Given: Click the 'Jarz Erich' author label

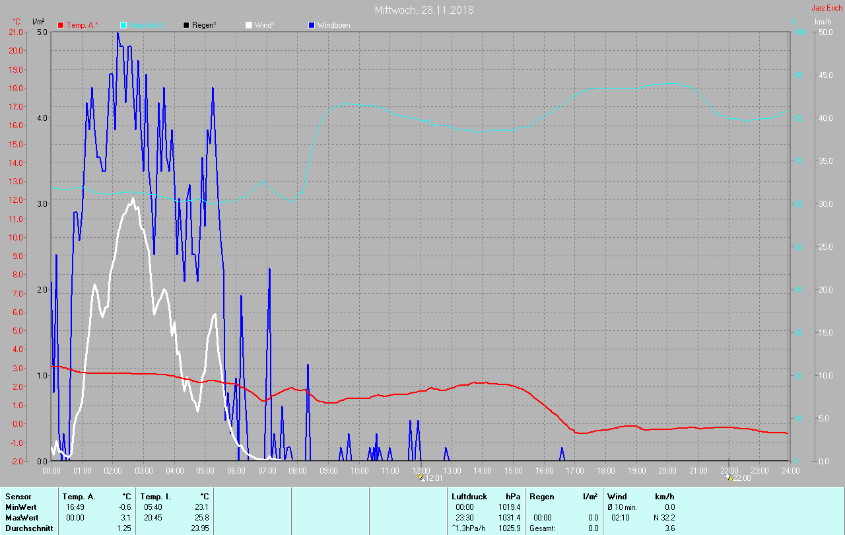Looking at the screenshot, I should [827, 8].
